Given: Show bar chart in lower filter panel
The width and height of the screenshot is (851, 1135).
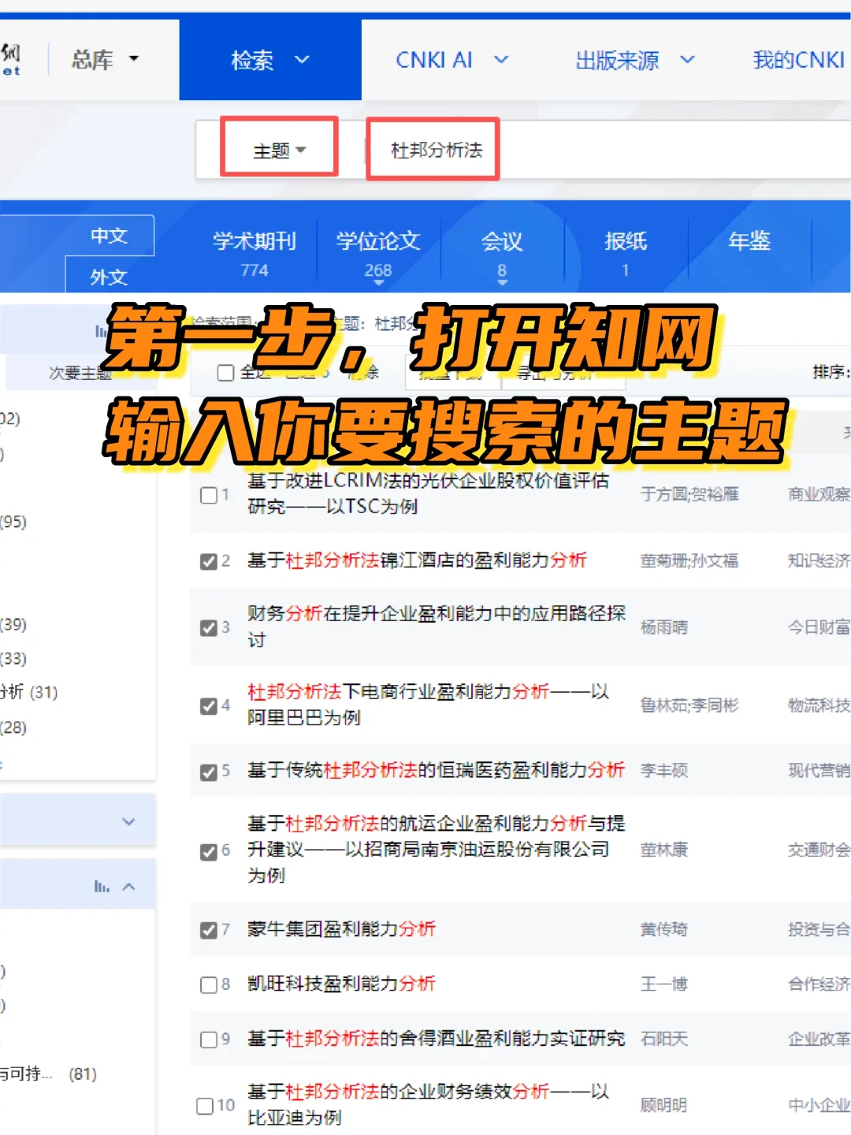Looking at the screenshot, I should point(102,887).
